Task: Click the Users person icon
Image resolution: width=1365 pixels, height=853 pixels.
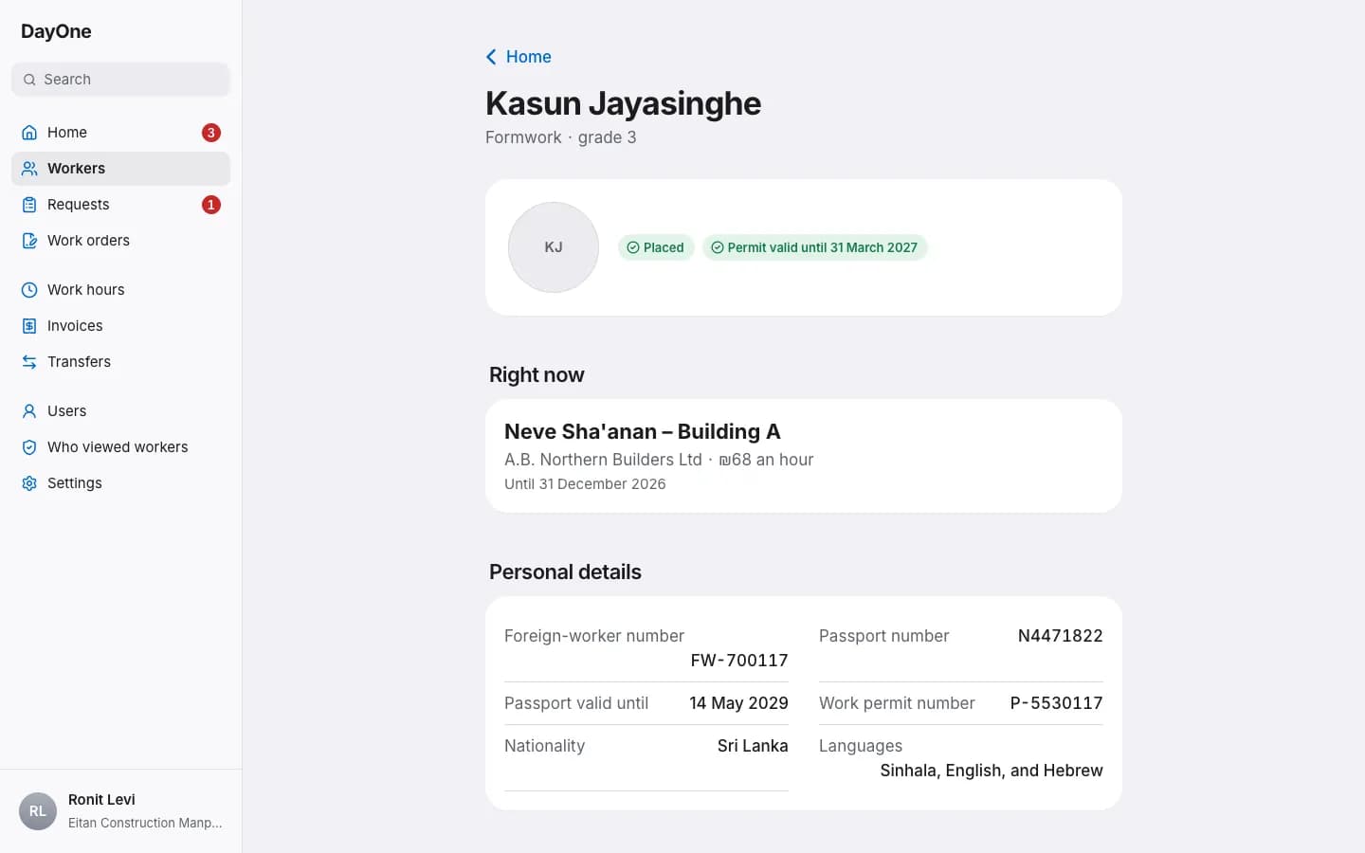Action: (29, 411)
